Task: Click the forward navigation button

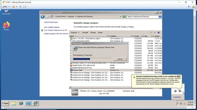Action: click(46, 16)
